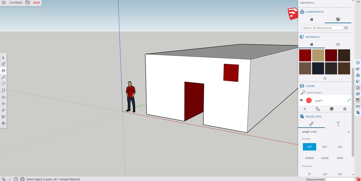Hide Layer0 using the eye icon
The width and height of the screenshot is (361, 181).
[301, 100]
